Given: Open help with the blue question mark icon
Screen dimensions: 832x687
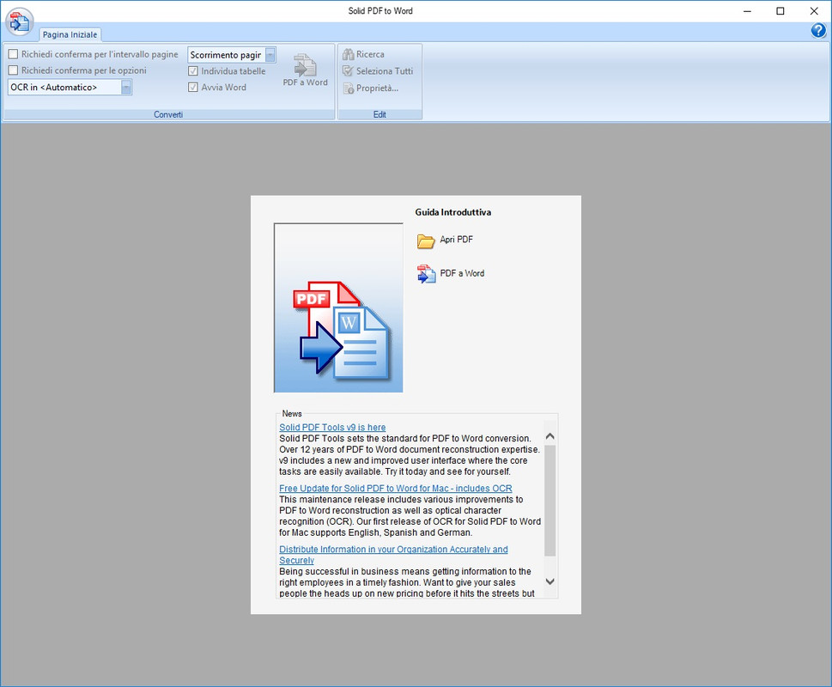Looking at the screenshot, I should click(x=818, y=31).
